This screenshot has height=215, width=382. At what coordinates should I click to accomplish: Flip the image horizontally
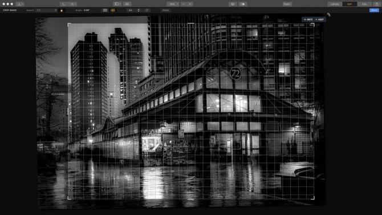(x=131, y=10)
